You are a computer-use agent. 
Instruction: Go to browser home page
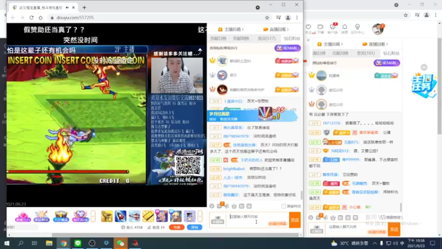click(40, 18)
